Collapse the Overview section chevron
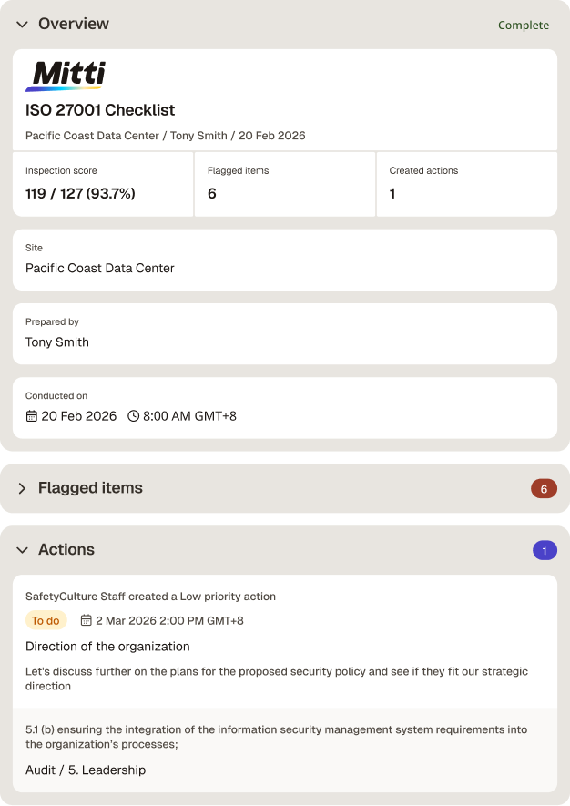 tap(22, 25)
